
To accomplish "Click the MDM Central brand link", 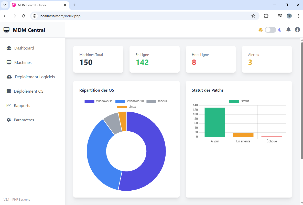I will [24, 30].
